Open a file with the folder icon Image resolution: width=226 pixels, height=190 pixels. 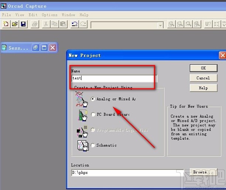pyautogui.click(x=15, y=24)
